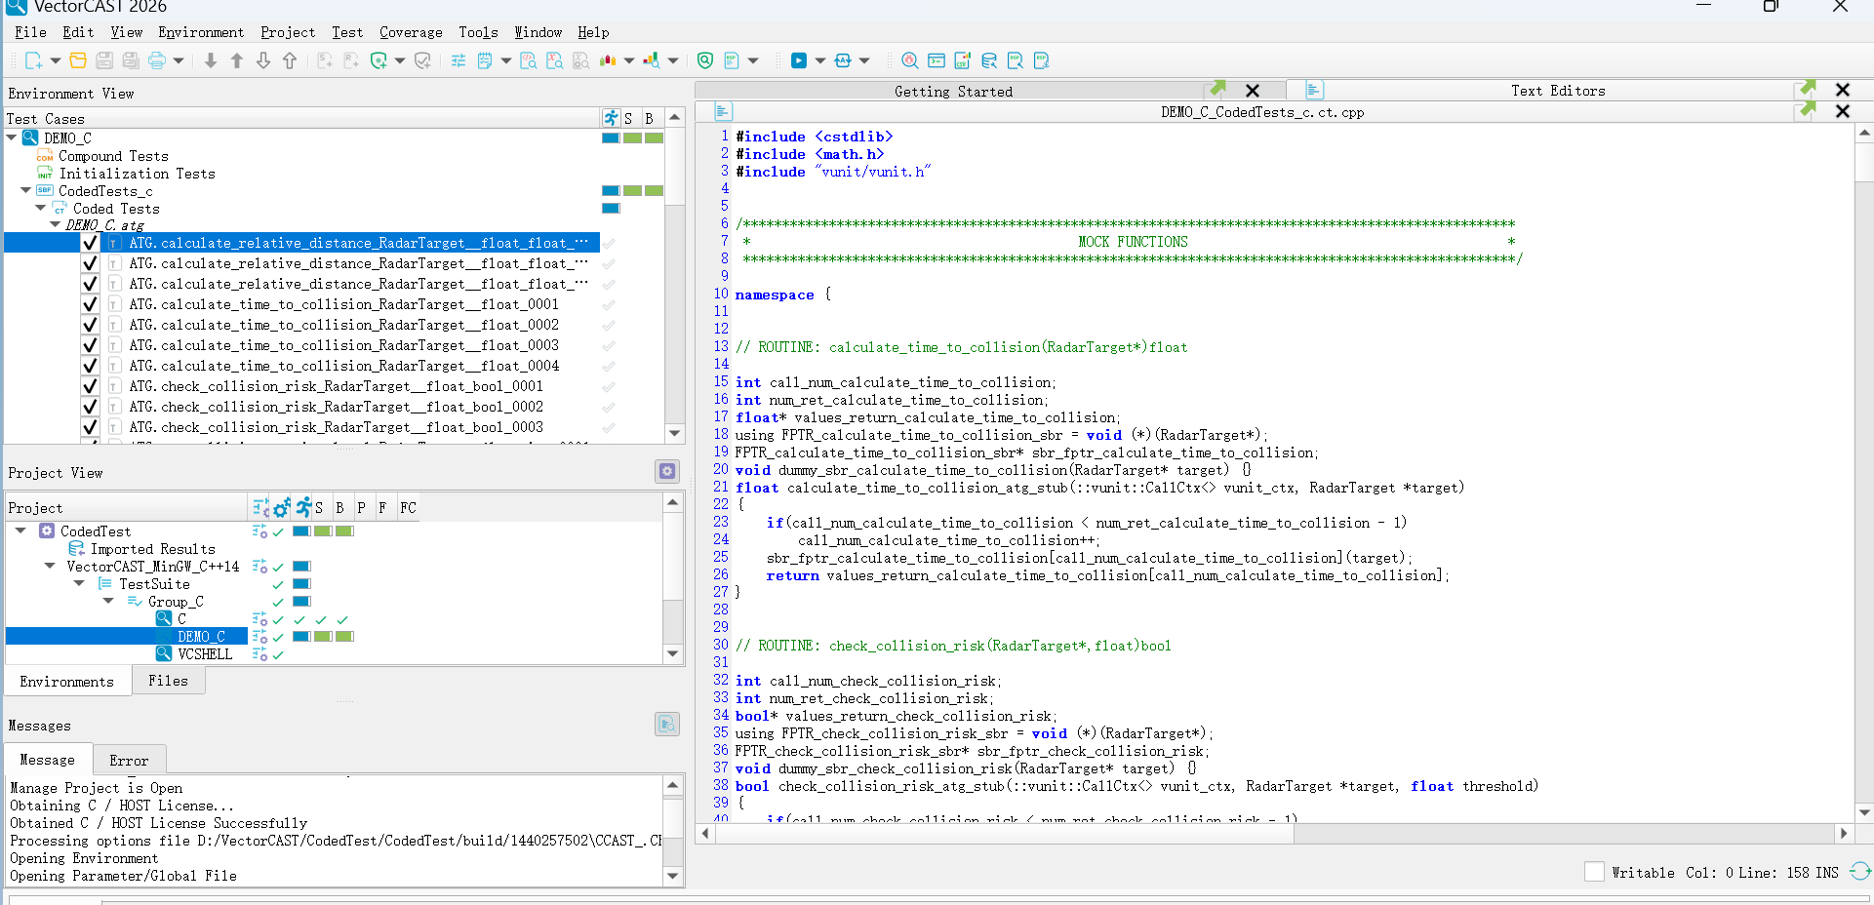Click the database search toolbar icon

pos(989,60)
